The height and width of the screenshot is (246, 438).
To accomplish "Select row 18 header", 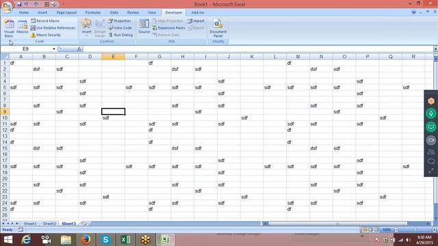I will (5, 167).
